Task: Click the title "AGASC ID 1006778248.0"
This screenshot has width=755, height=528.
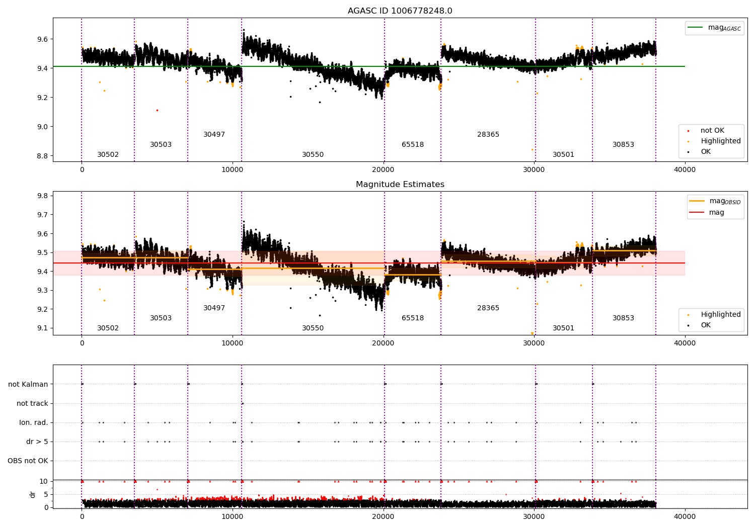Action: [x=400, y=11]
